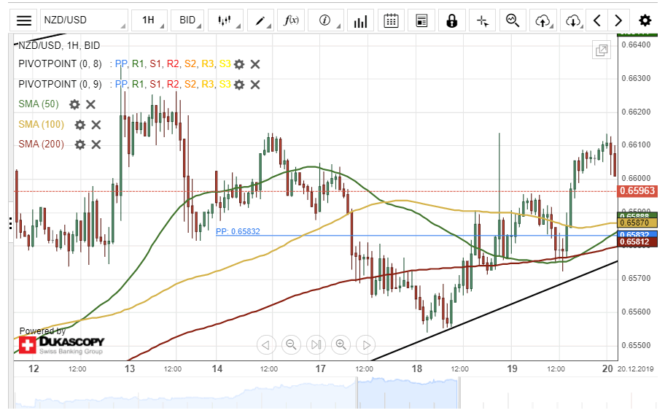Screen dimensions: 665x413
Task: Select the pencil drawing tool
Action: (260, 20)
